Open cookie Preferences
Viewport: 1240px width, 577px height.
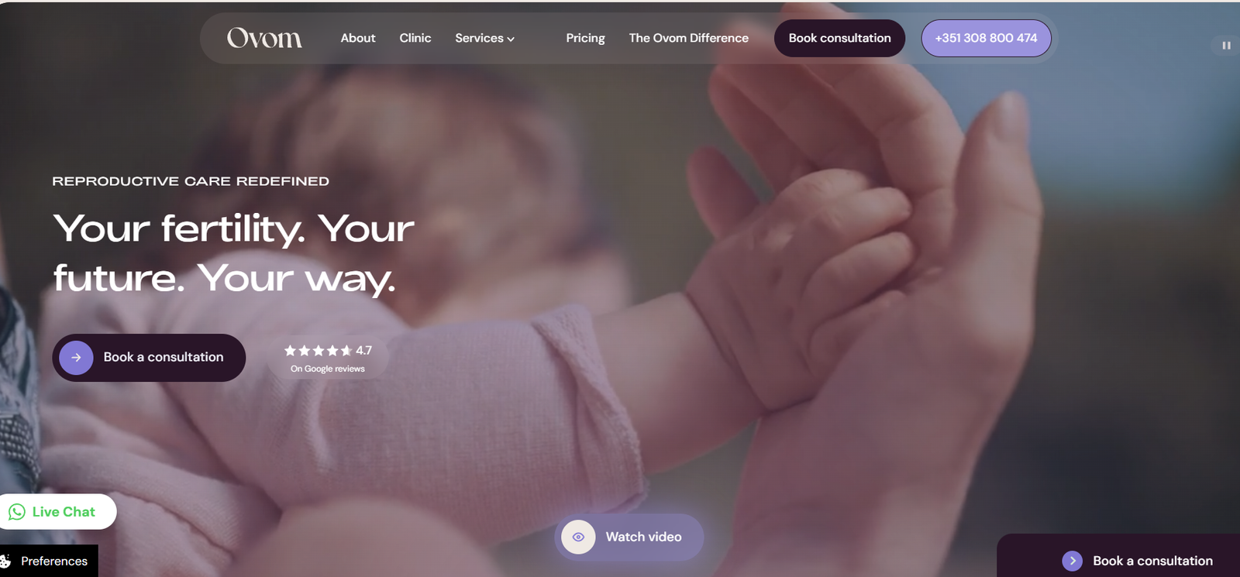coord(49,561)
